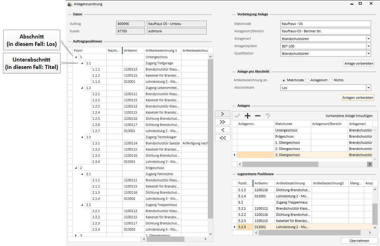Screen dimensions: 380x246
Task: Collapse tree node 1.3 Zugang Techniklager
Action: [82, 137]
